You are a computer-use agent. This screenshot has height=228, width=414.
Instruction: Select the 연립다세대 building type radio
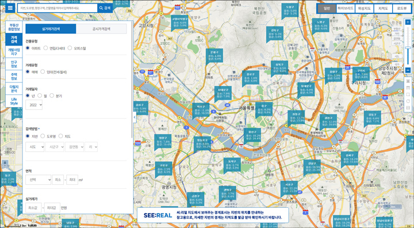45,48
